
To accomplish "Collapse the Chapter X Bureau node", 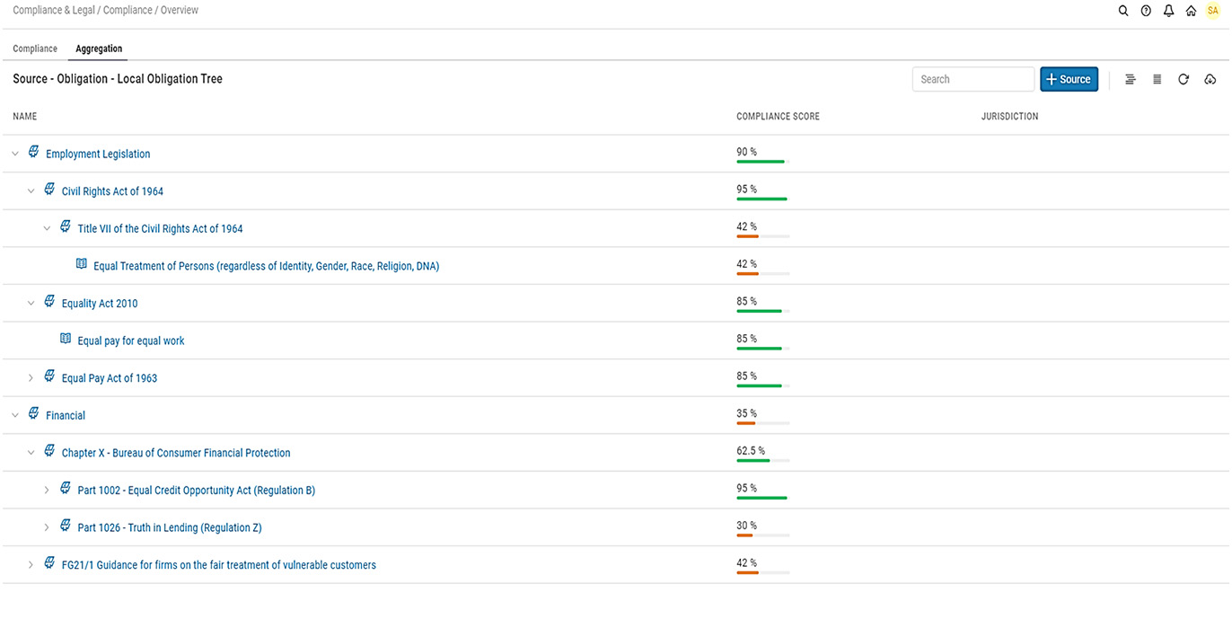I will pos(31,453).
